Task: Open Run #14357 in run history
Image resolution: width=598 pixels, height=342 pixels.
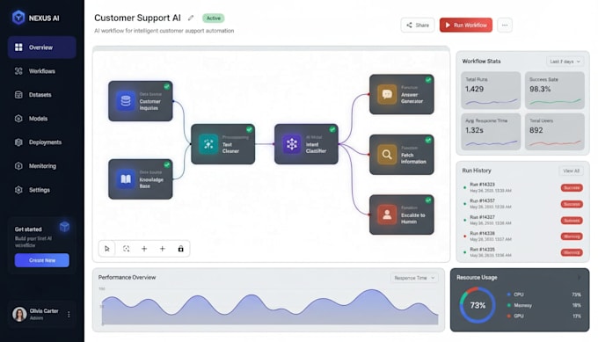Action: [523, 204]
